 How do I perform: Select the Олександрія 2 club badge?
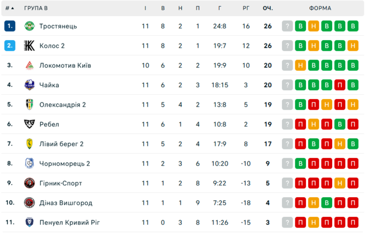point(30,104)
